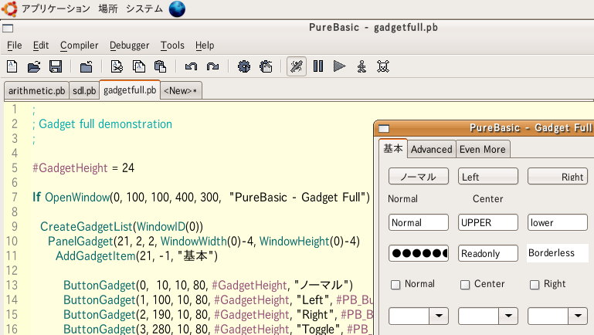Click the ノーマル button
Screen dimensions: 594x335
tap(419, 177)
